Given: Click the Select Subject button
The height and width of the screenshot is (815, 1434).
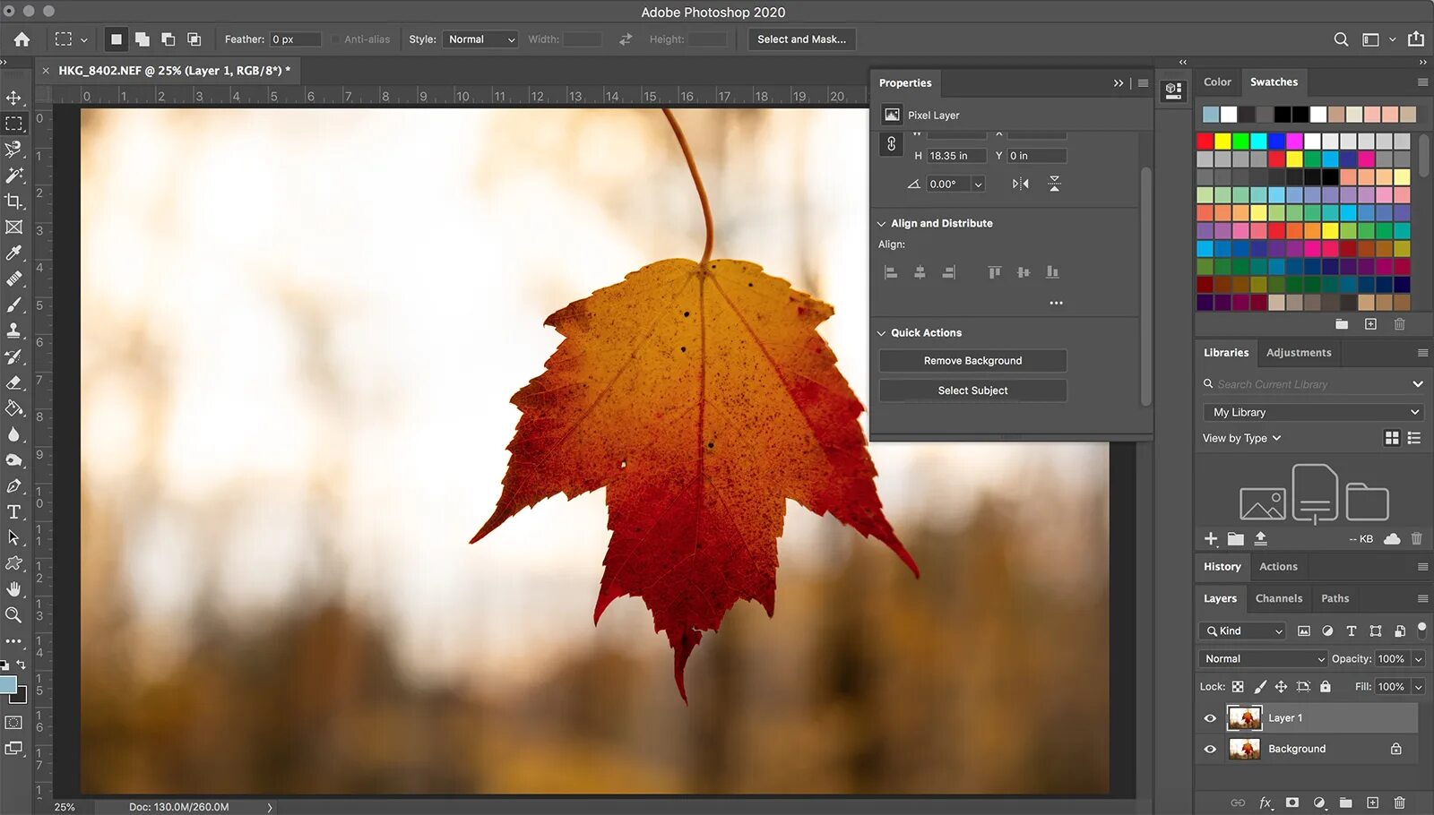Looking at the screenshot, I should 972,390.
